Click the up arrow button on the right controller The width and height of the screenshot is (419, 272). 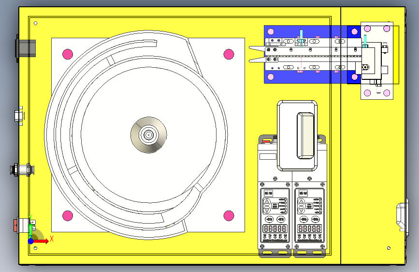pyautogui.click(x=302, y=202)
